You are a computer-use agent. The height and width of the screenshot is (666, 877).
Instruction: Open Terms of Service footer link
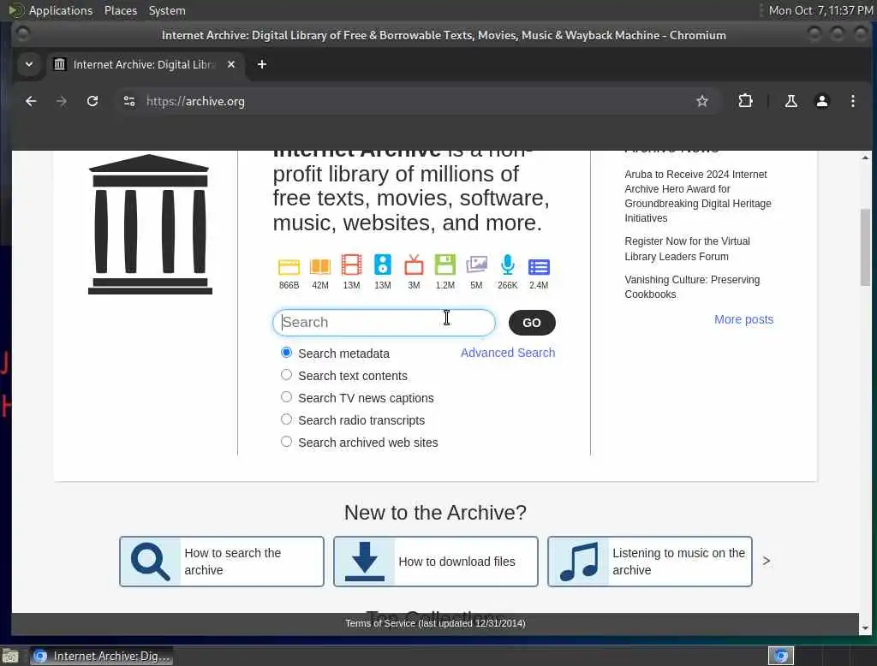pyautogui.click(x=435, y=623)
